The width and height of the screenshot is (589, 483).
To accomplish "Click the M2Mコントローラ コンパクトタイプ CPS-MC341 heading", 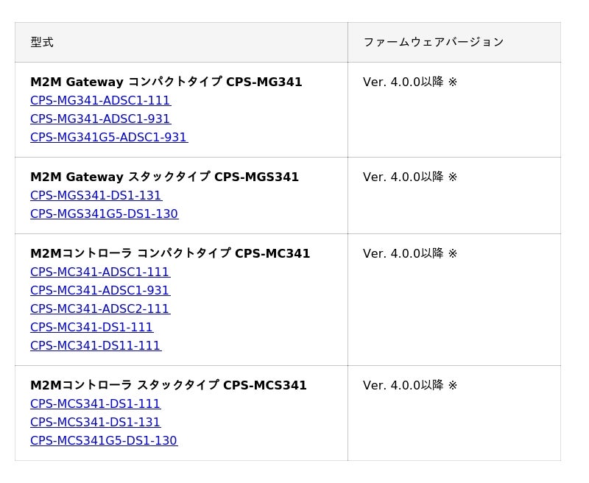I will tap(170, 254).
